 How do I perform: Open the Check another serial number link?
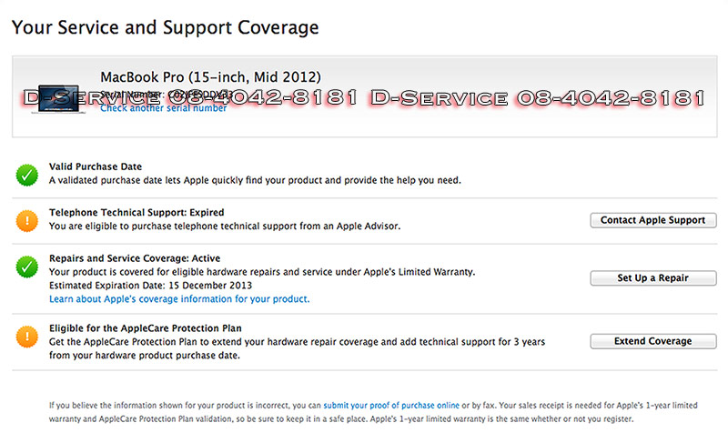tap(164, 108)
